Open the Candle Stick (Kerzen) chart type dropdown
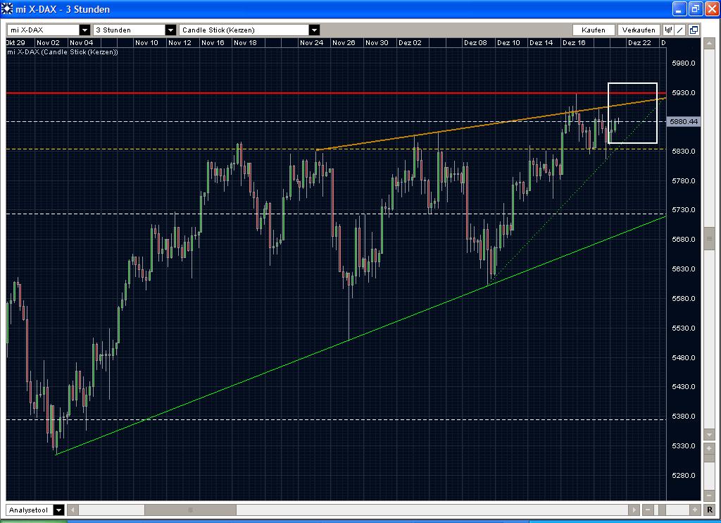Image resolution: width=721 pixels, height=523 pixels. (x=314, y=30)
